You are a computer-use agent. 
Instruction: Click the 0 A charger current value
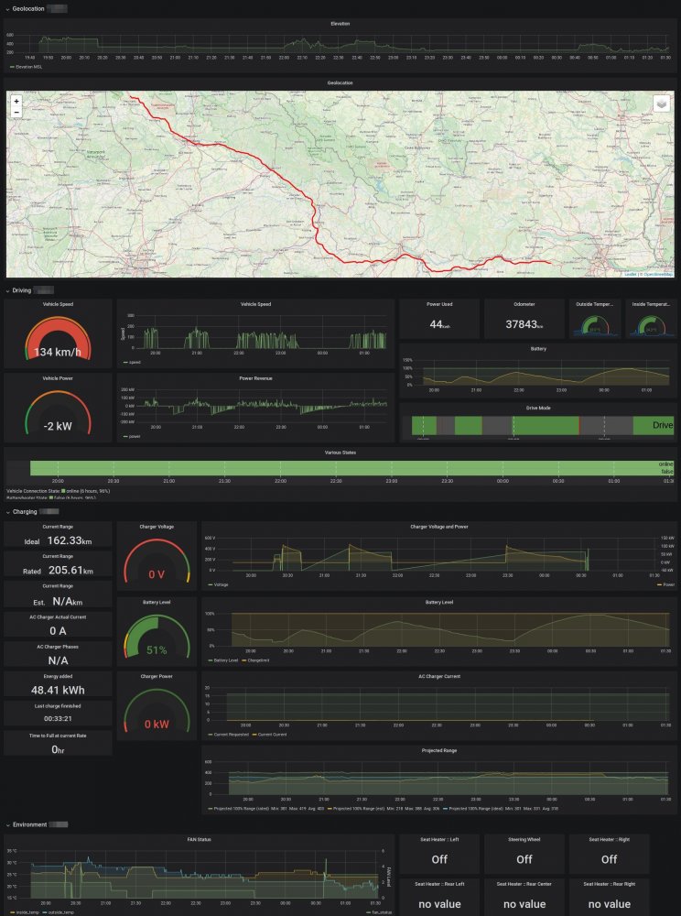[x=58, y=631]
